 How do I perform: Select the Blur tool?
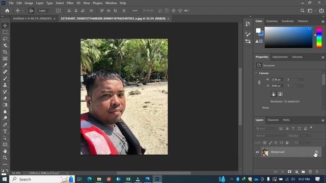click(5, 111)
